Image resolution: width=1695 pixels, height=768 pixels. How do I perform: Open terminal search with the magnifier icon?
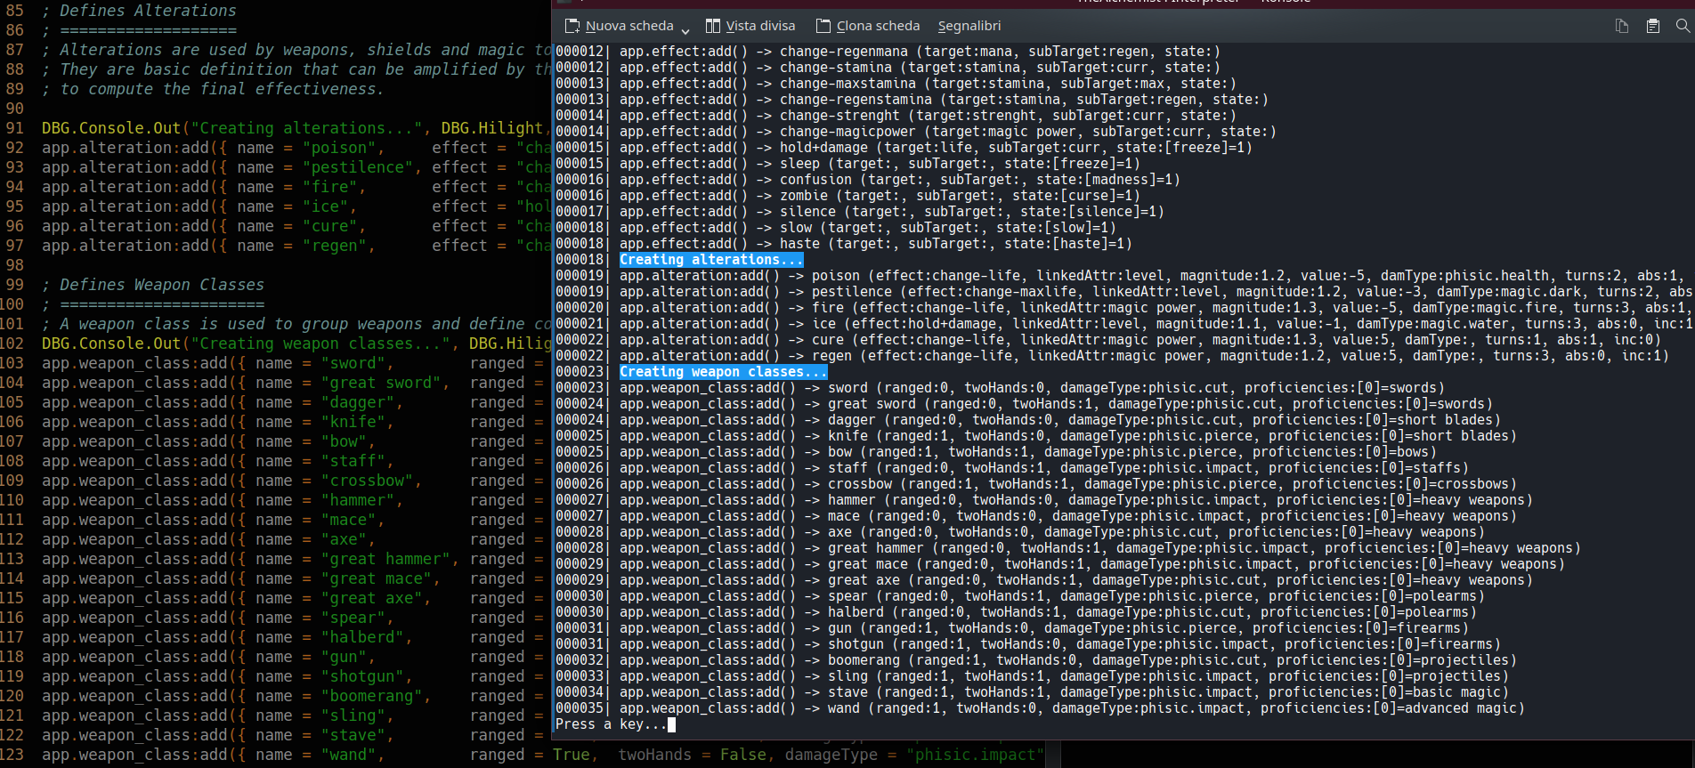click(1683, 26)
